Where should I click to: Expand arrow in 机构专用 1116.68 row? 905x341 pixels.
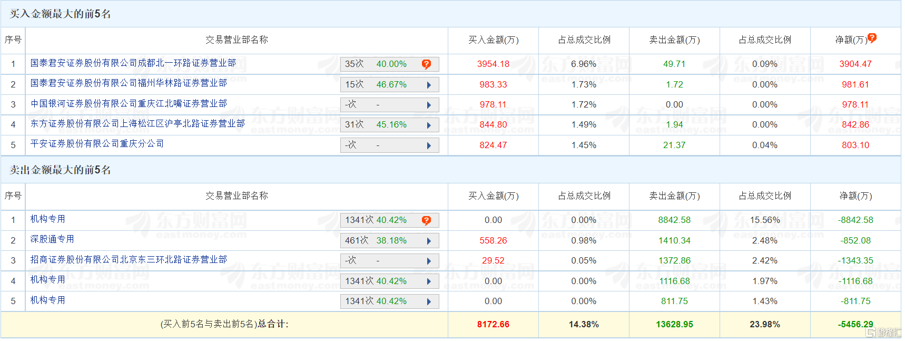429,281
